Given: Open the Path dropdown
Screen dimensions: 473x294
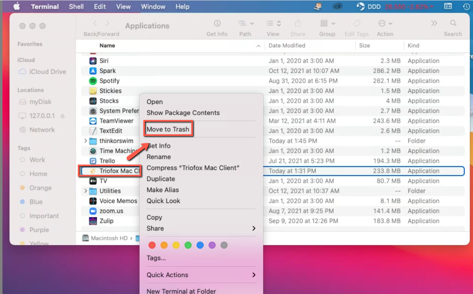Looking at the screenshot, I should click(x=246, y=23).
